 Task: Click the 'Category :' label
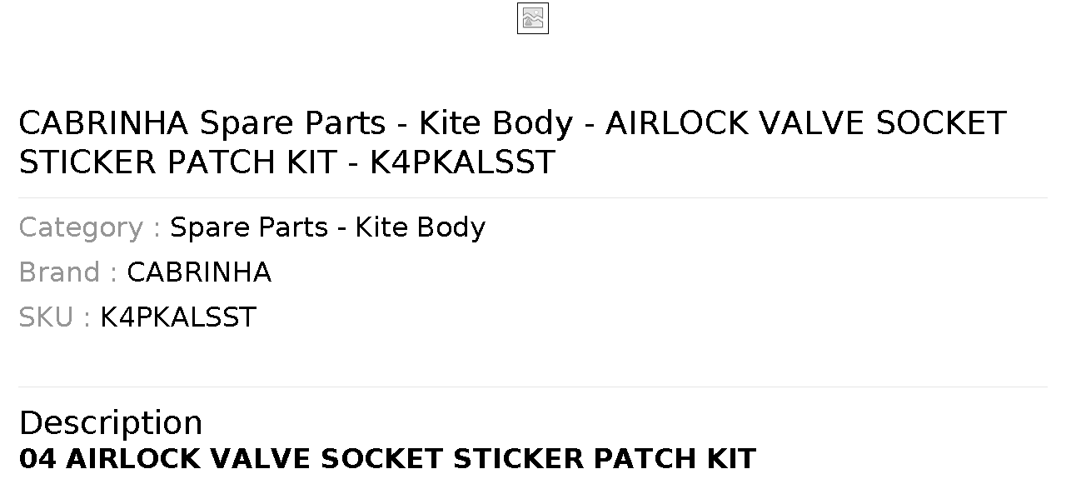90,227
